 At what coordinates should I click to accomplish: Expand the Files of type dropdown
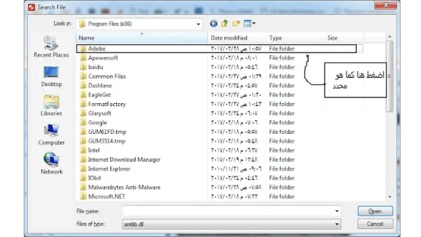[x=337, y=224]
